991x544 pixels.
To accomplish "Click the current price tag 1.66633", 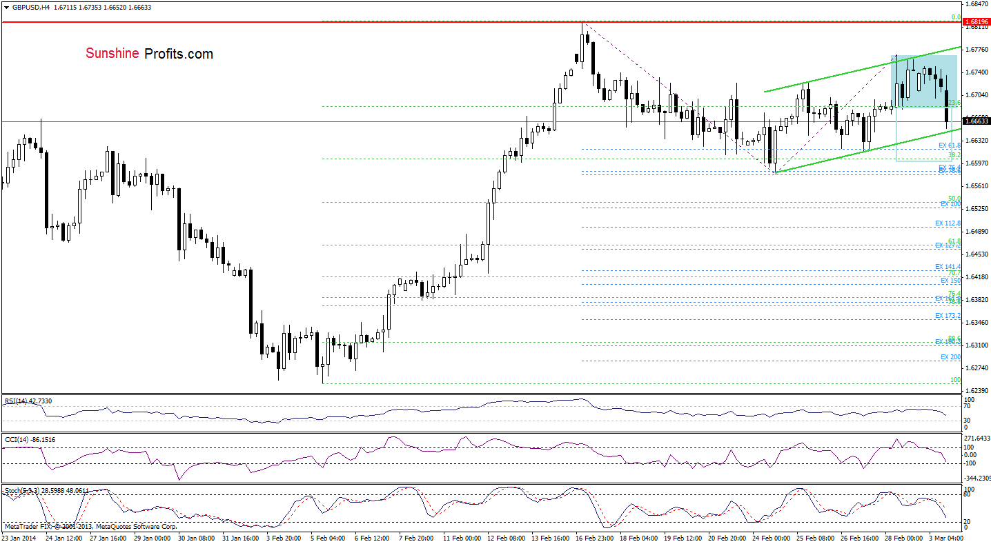I will pyautogui.click(x=978, y=121).
